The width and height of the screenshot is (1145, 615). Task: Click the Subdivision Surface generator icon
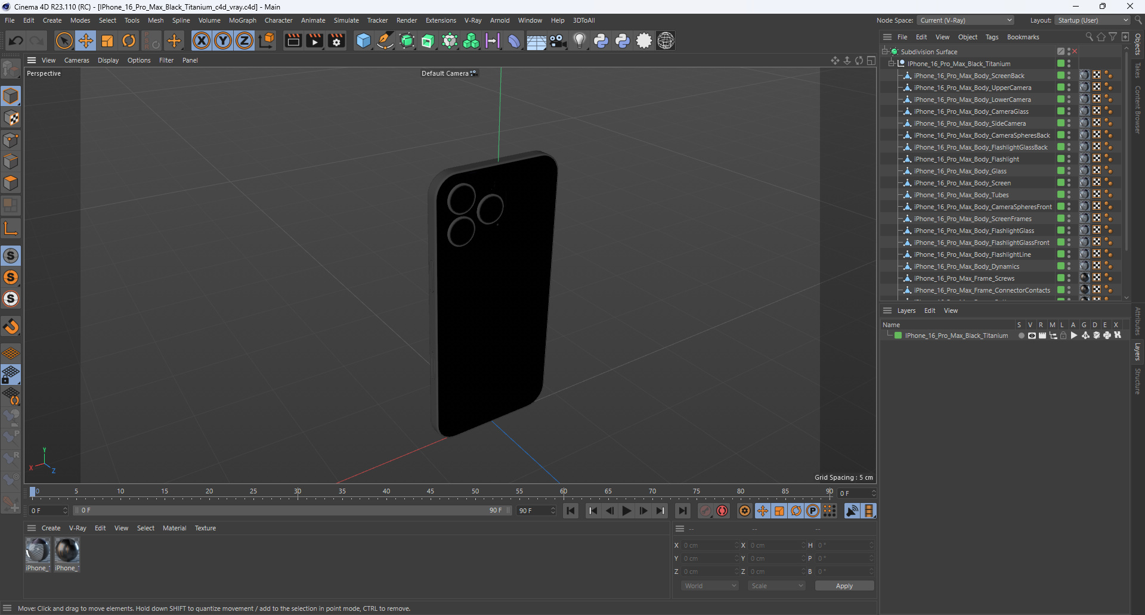click(407, 41)
